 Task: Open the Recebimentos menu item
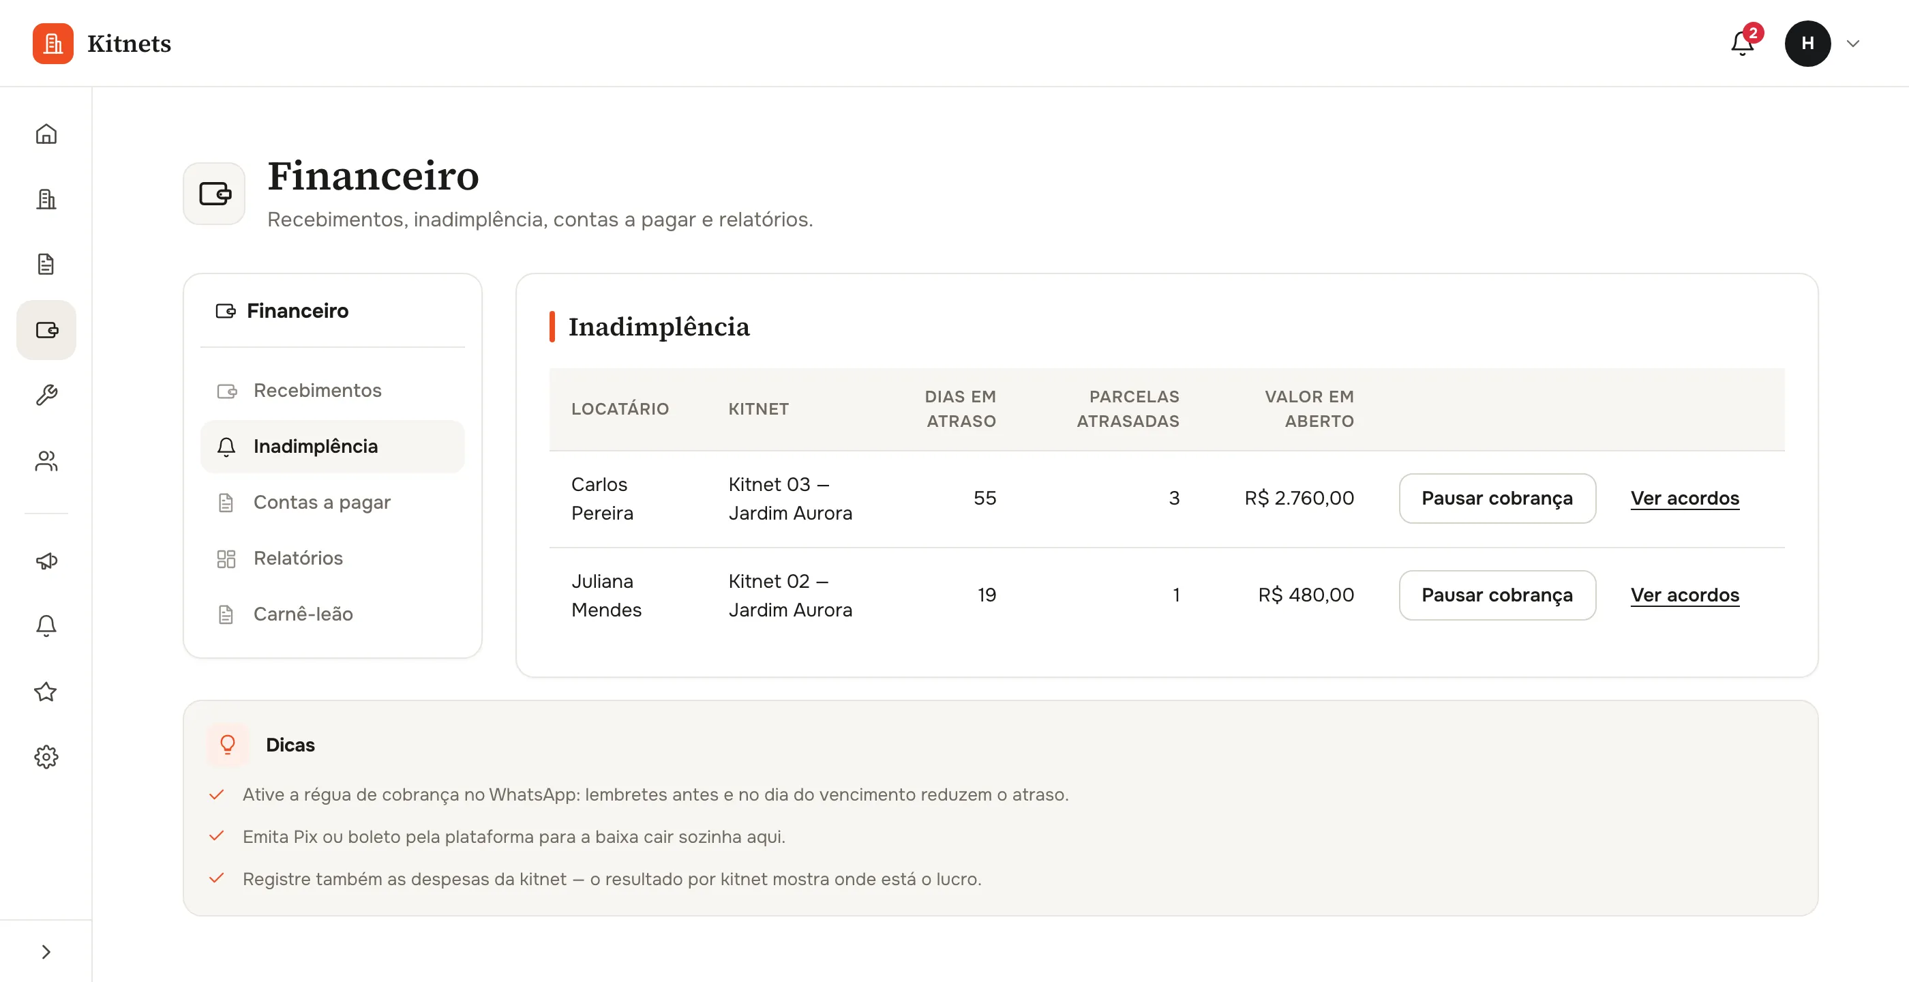tap(332, 391)
